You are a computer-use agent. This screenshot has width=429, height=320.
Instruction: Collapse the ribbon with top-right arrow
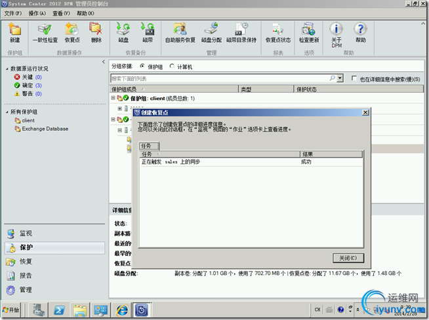point(423,24)
